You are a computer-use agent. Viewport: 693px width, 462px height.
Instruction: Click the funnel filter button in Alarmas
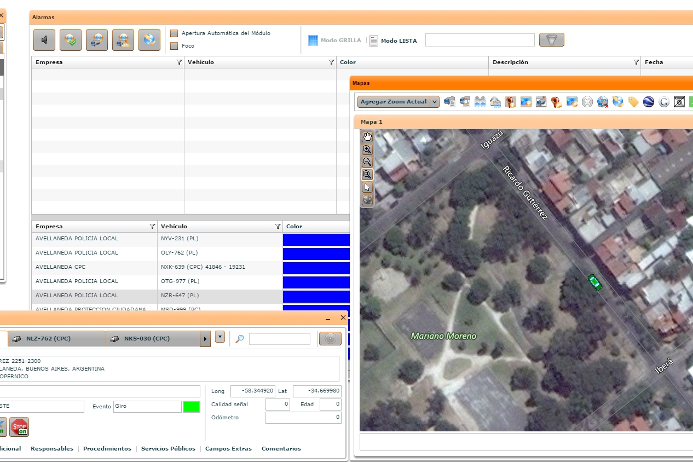551,40
